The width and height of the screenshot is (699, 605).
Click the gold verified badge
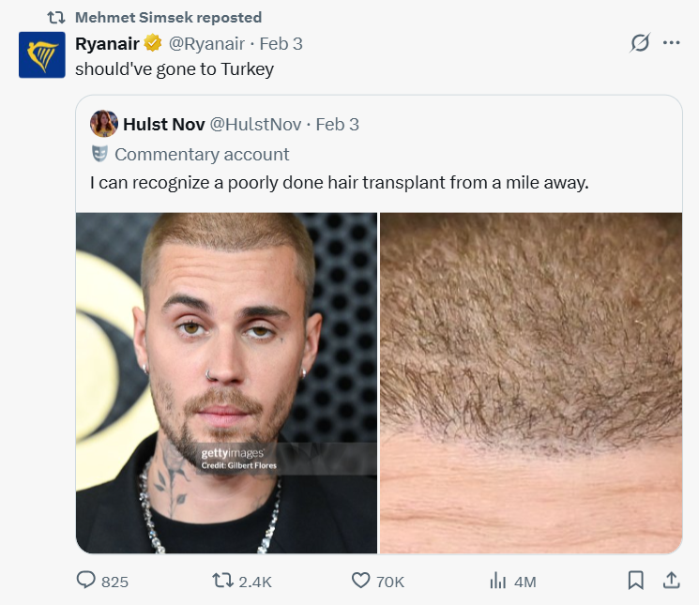(154, 44)
